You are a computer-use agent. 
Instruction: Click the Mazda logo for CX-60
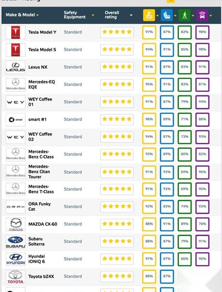15,224
